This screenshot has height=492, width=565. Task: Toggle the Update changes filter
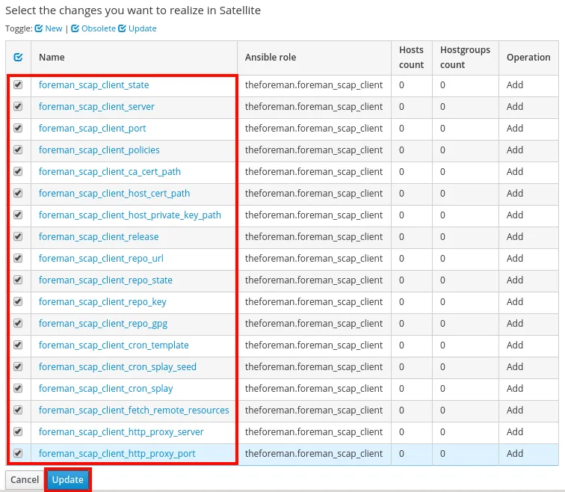click(x=138, y=28)
